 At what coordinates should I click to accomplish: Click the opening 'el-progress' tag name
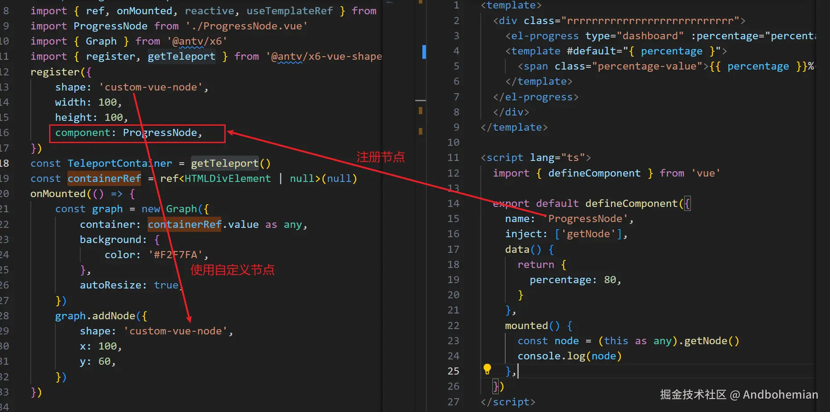tap(545, 36)
